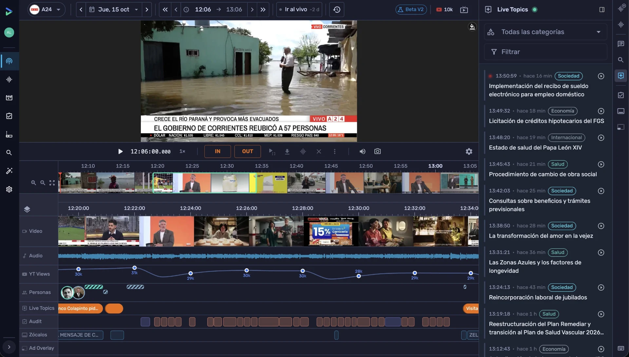Open the history clock icon
The image size is (629, 357).
coord(337,9)
